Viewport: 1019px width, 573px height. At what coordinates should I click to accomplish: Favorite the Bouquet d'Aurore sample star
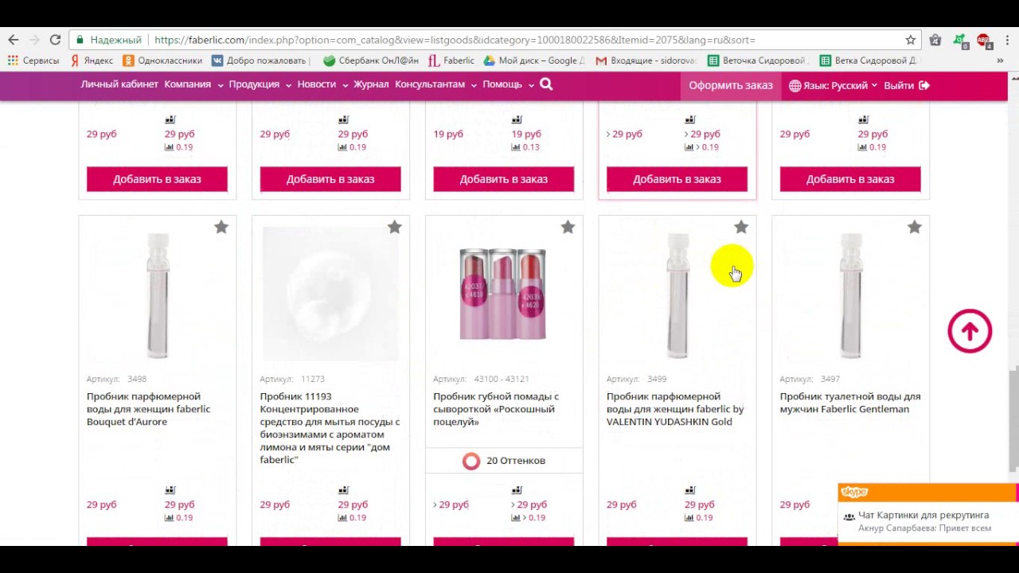coord(221,228)
